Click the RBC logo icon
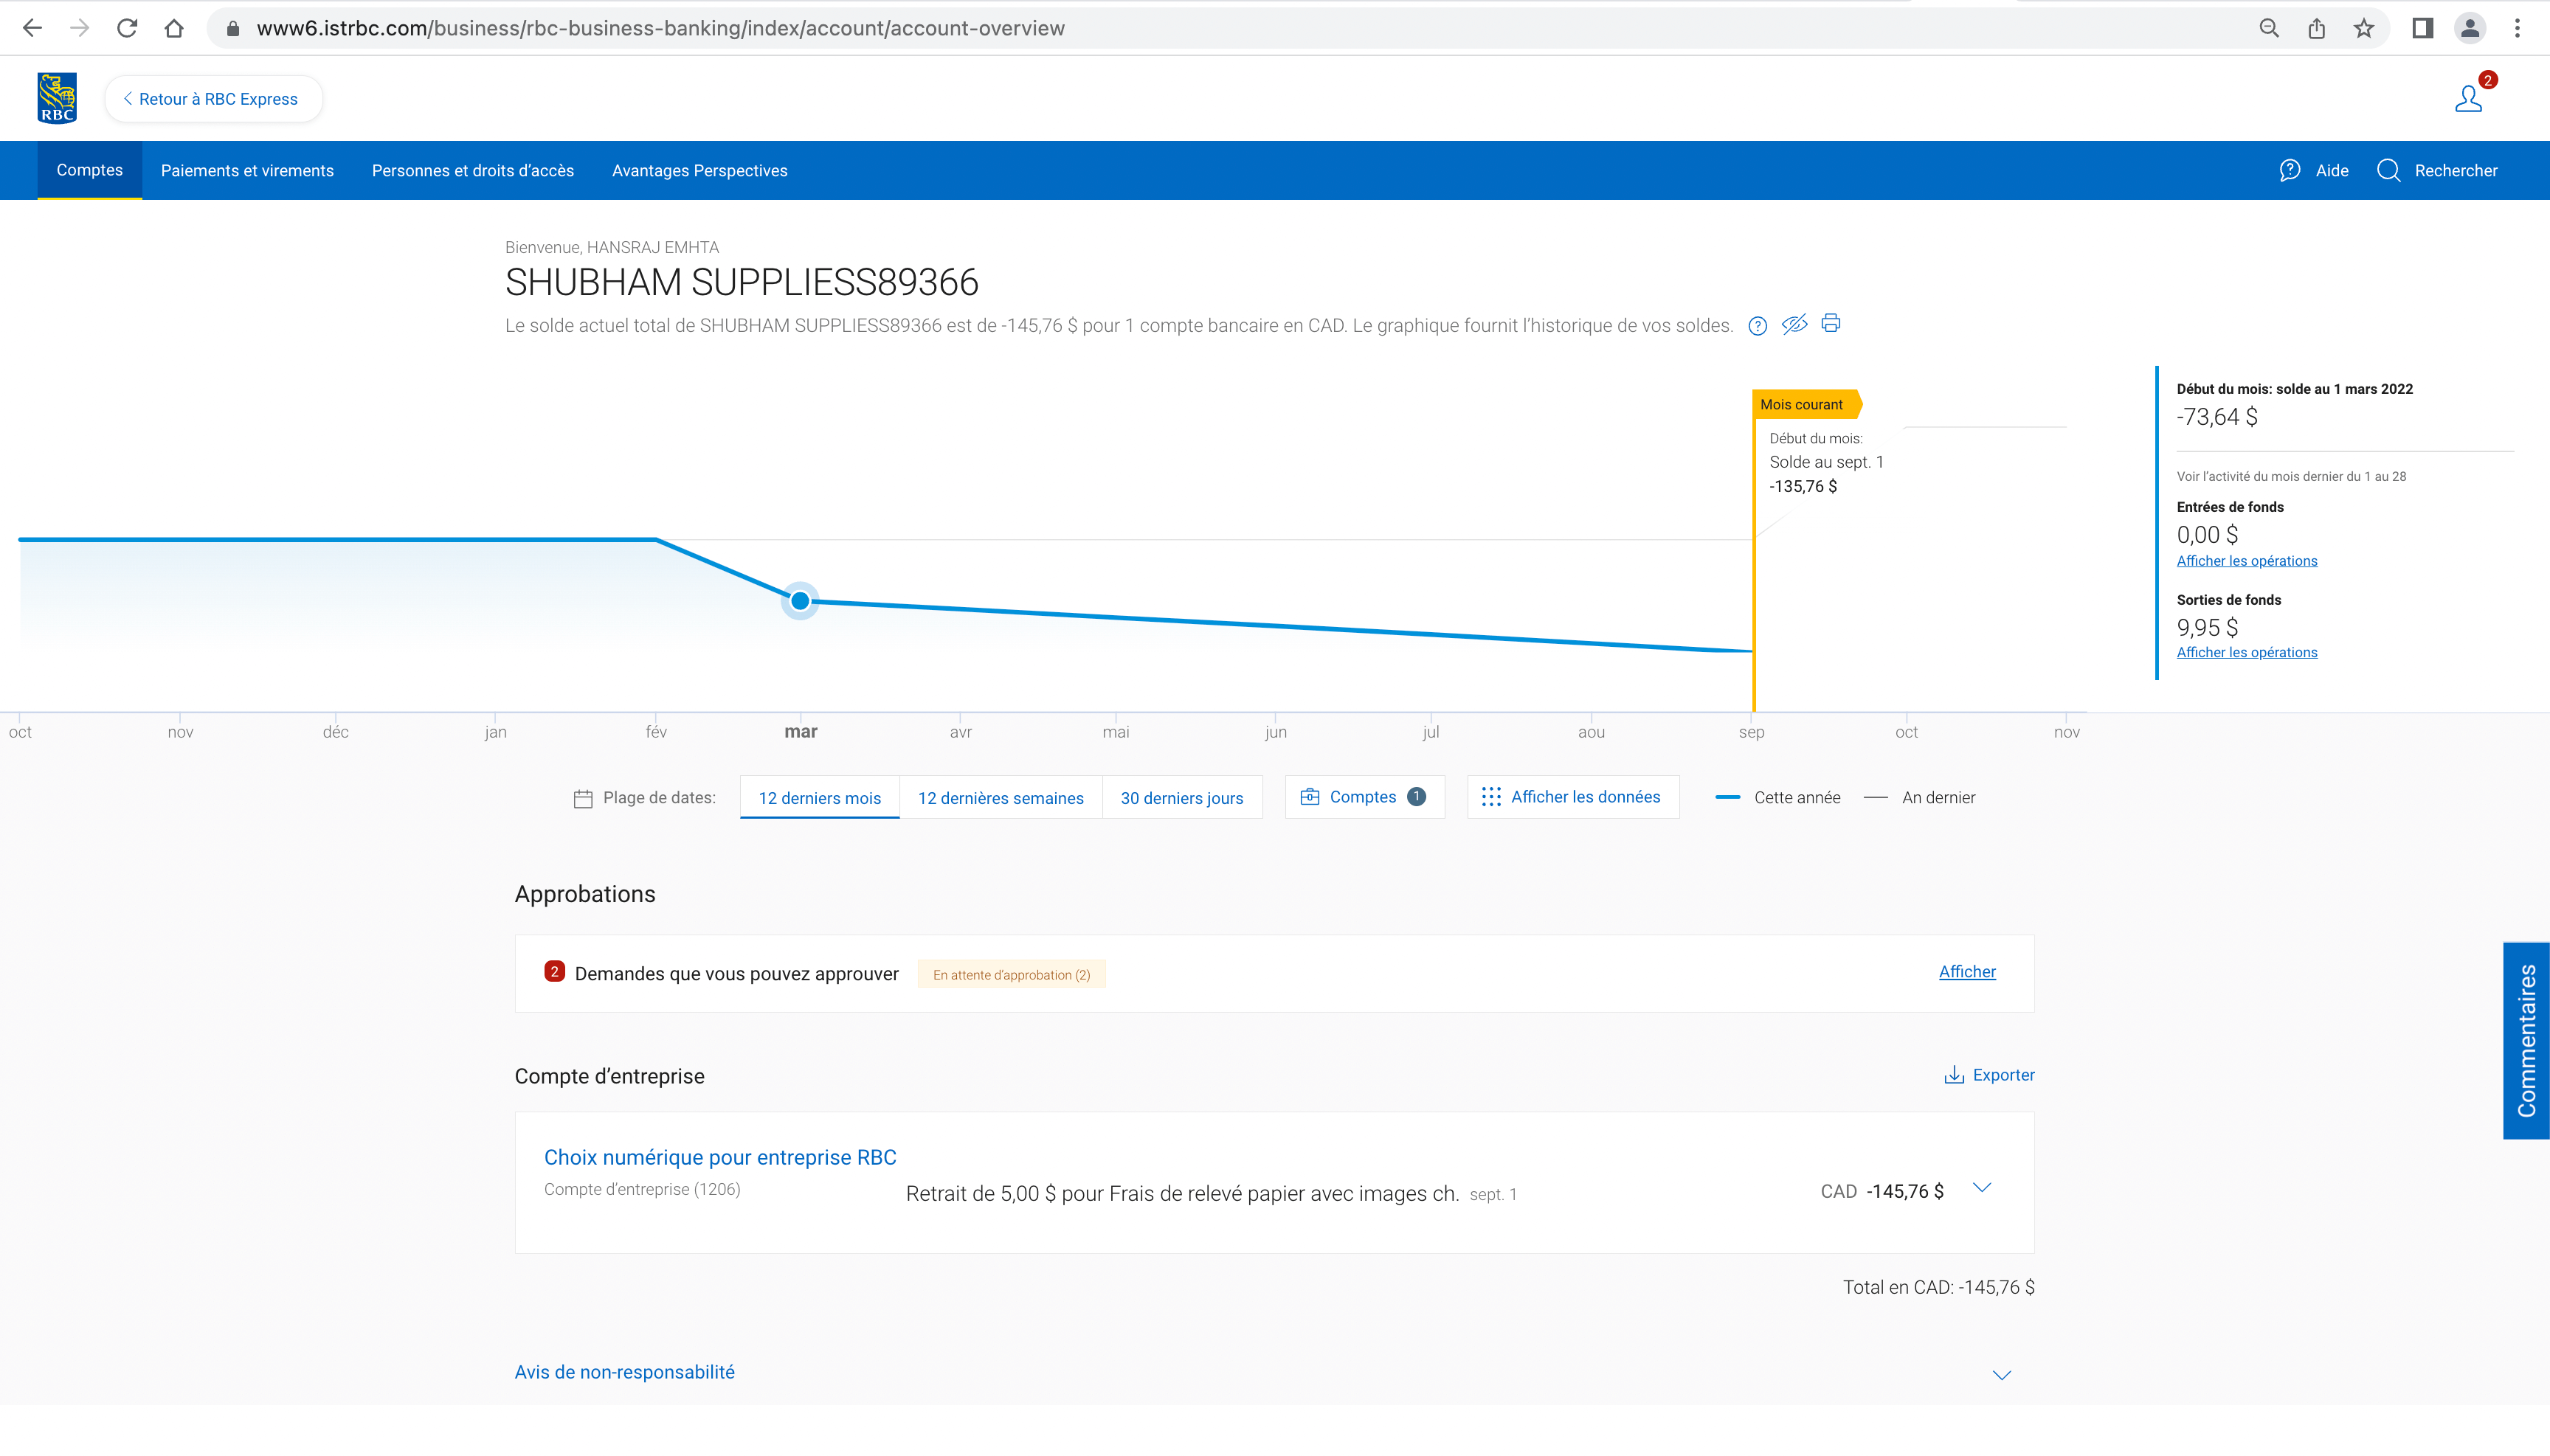Viewport: 2550px width, 1456px height. point(57,98)
